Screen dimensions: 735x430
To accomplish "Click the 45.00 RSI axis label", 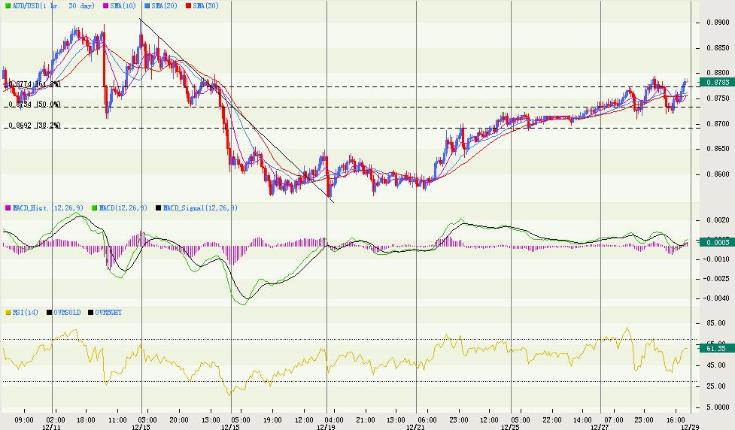I will tap(716, 365).
